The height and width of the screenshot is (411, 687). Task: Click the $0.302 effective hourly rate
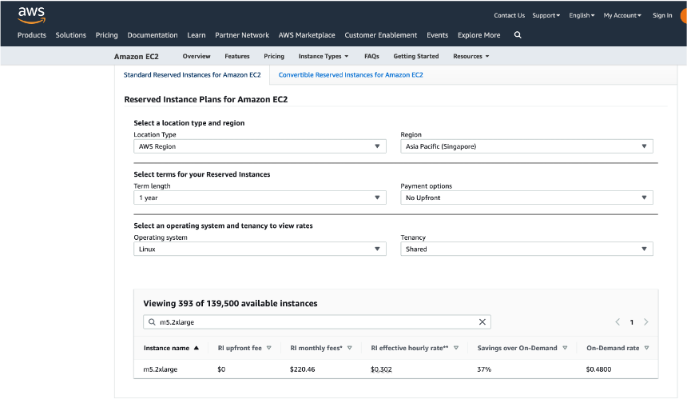(381, 369)
